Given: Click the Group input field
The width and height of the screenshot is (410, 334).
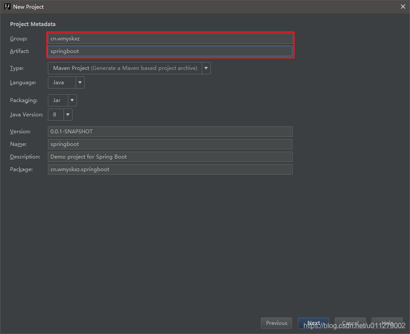Looking at the screenshot, I should pos(170,39).
